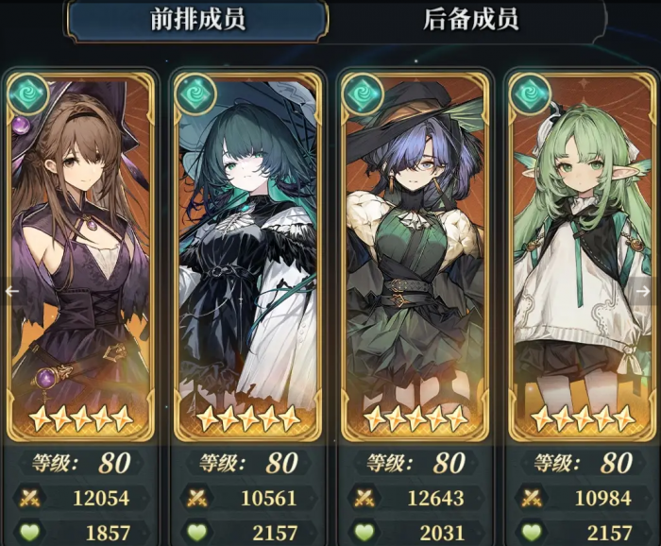The width and height of the screenshot is (661, 546).
Task: Click wind element icon on teal-haired character card
Action: (x=196, y=94)
